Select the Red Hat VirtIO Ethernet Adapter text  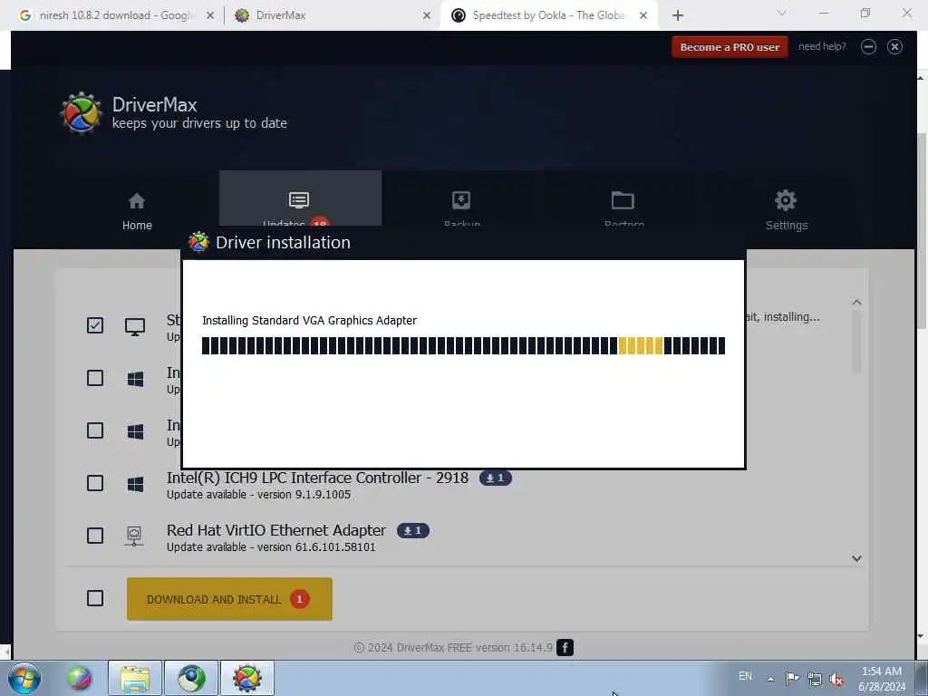275,530
